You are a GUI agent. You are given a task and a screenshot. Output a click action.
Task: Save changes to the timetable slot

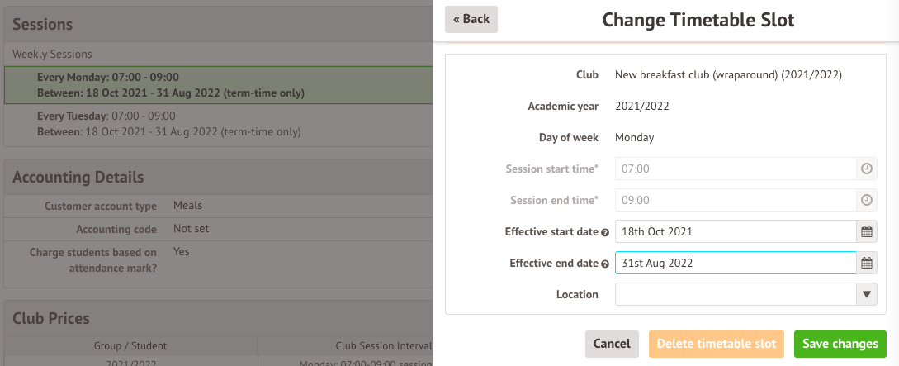point(840,344)
